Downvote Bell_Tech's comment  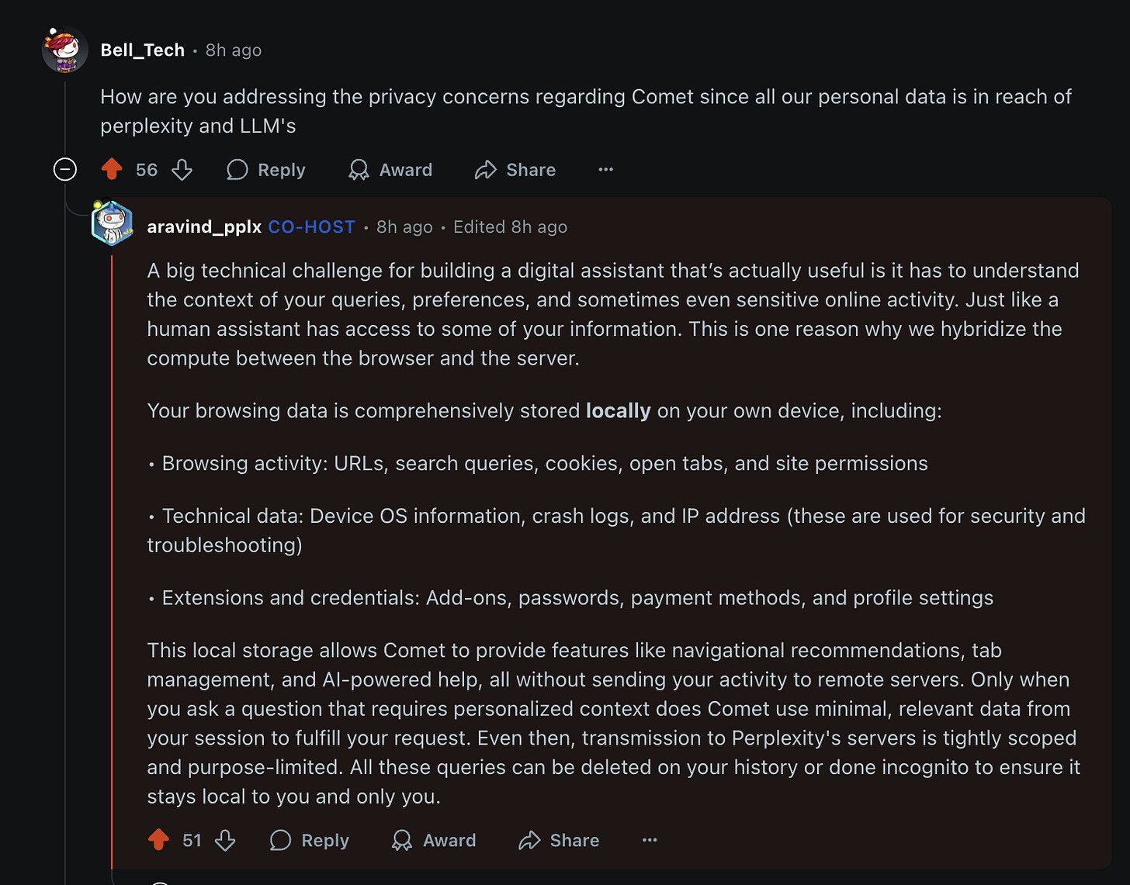click(182, 170)
